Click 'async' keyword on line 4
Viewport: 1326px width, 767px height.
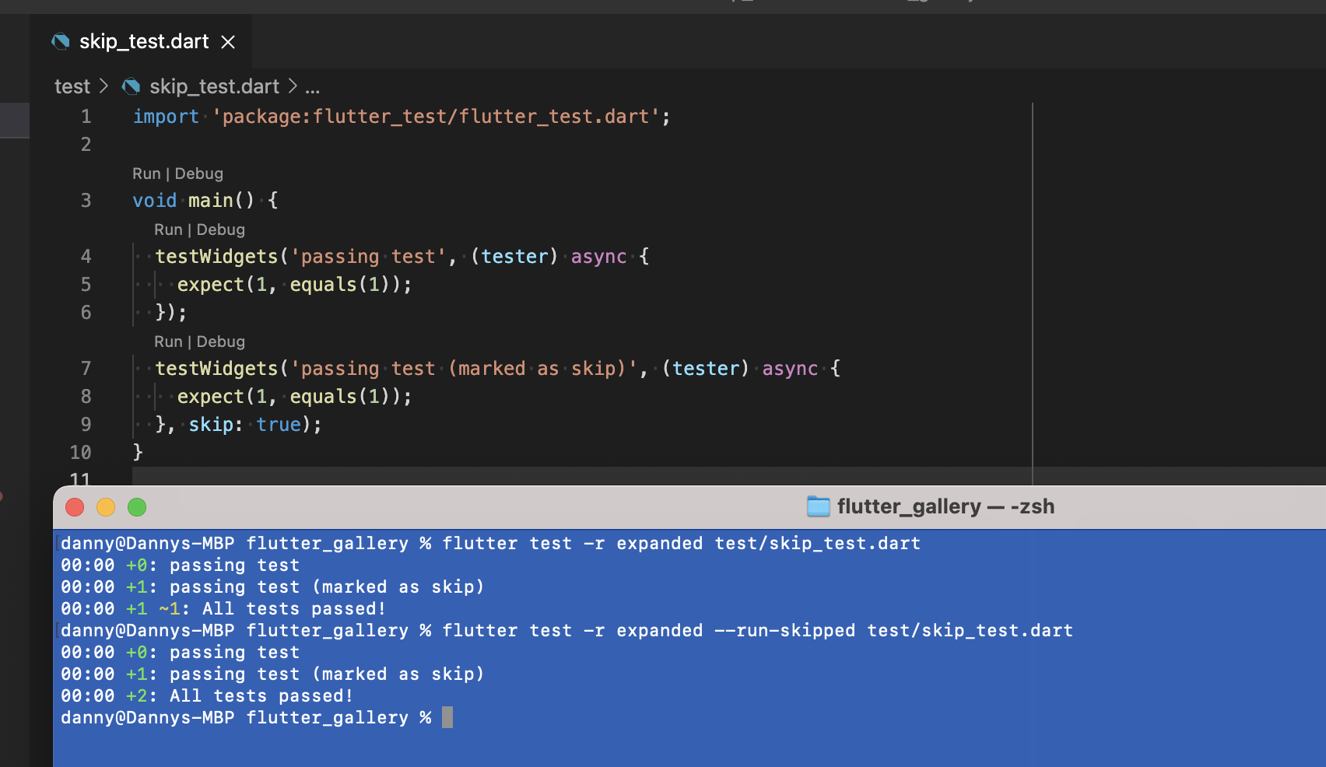point(599,257)
